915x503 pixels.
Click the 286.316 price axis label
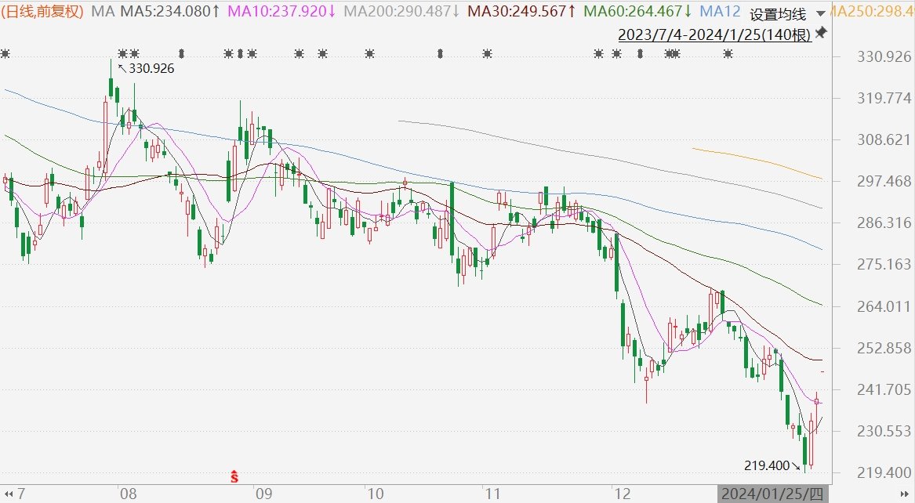click(x=884, y=223)
